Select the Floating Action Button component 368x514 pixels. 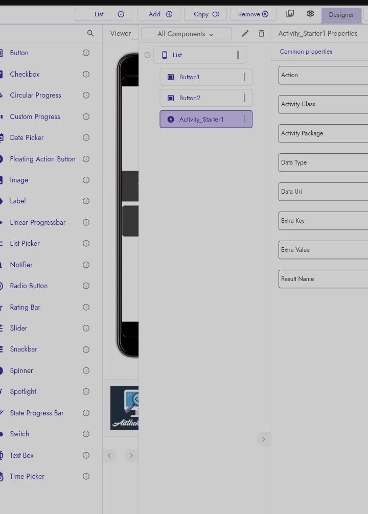pyautogui.click(x=42, y=159)
